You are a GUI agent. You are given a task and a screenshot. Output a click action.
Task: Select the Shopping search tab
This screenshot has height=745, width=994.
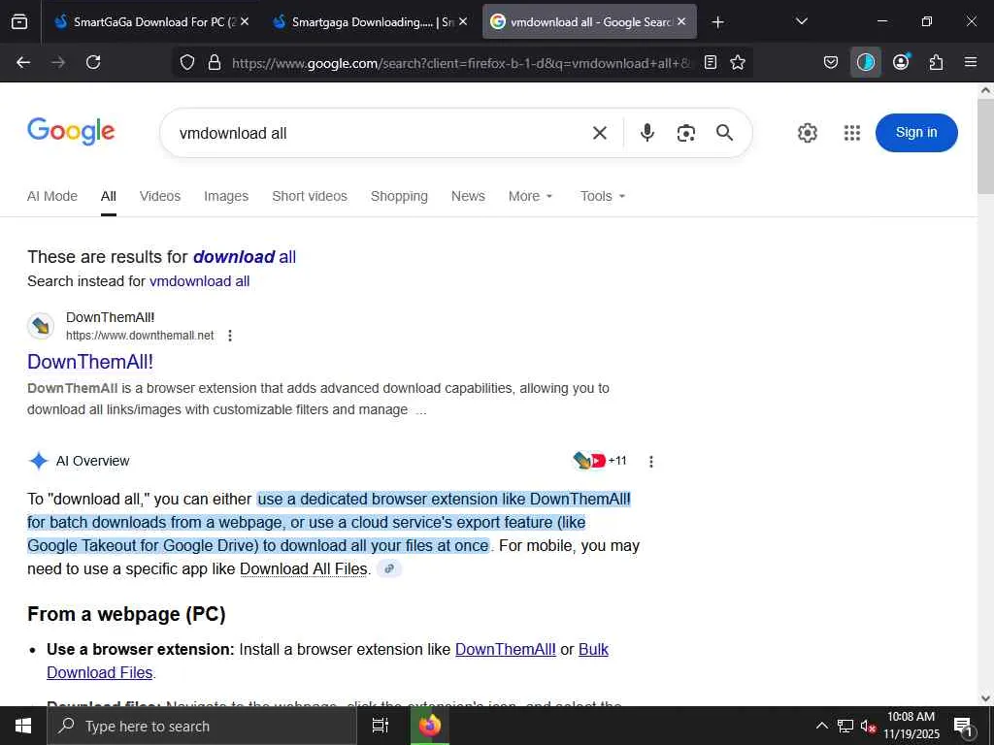pyautogui.click(x=399, y=196)
